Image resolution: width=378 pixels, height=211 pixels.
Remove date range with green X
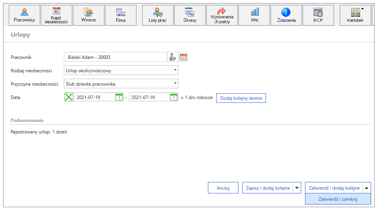tap(69, 97)
